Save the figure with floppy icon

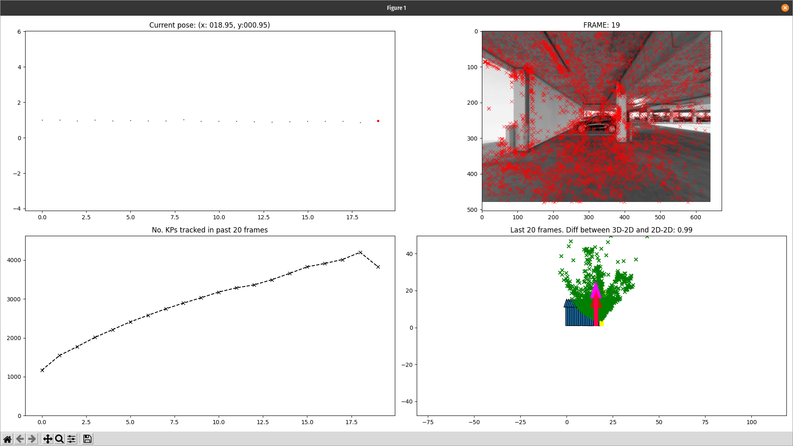pyautogui.click(x=87, y=439)
